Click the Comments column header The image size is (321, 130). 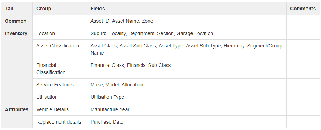coord(303,9)
